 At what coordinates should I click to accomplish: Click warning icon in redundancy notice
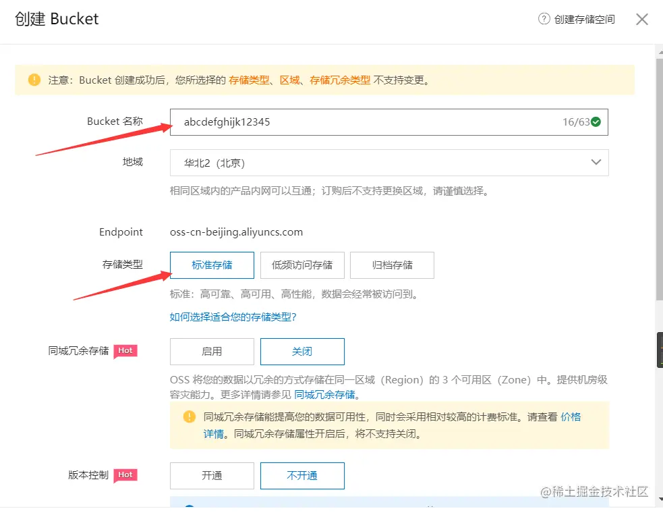coord(190,416)
